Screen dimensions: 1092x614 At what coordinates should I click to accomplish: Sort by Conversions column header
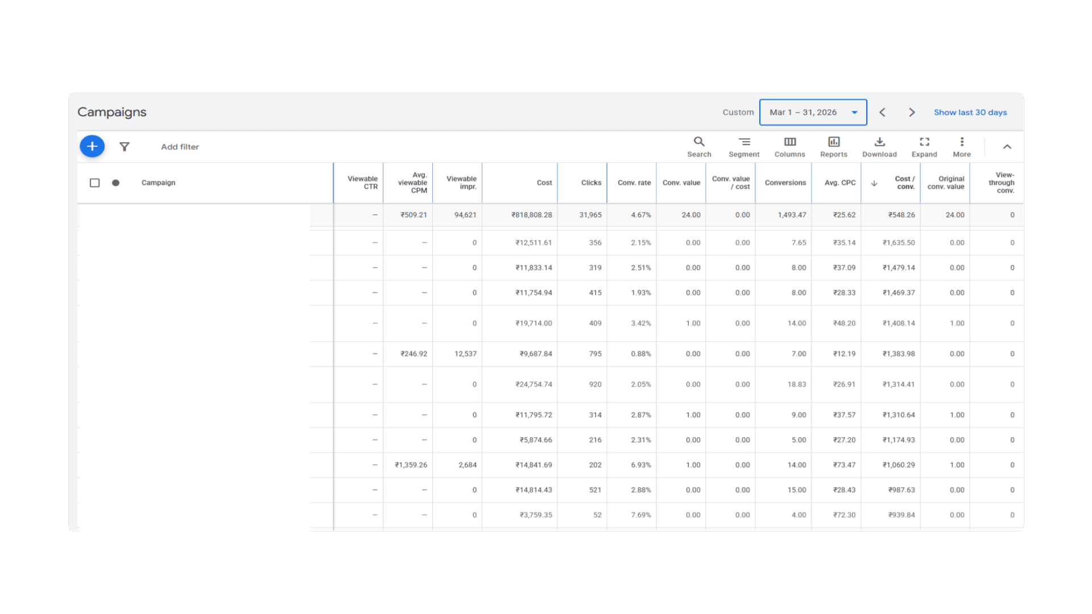[x=785, y=183]
